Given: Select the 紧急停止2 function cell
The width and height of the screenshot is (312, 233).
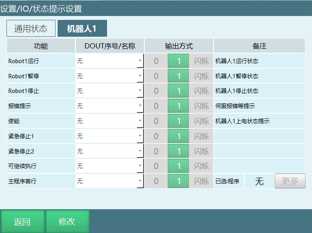Looking at the screenshot, I should (41, 151).
